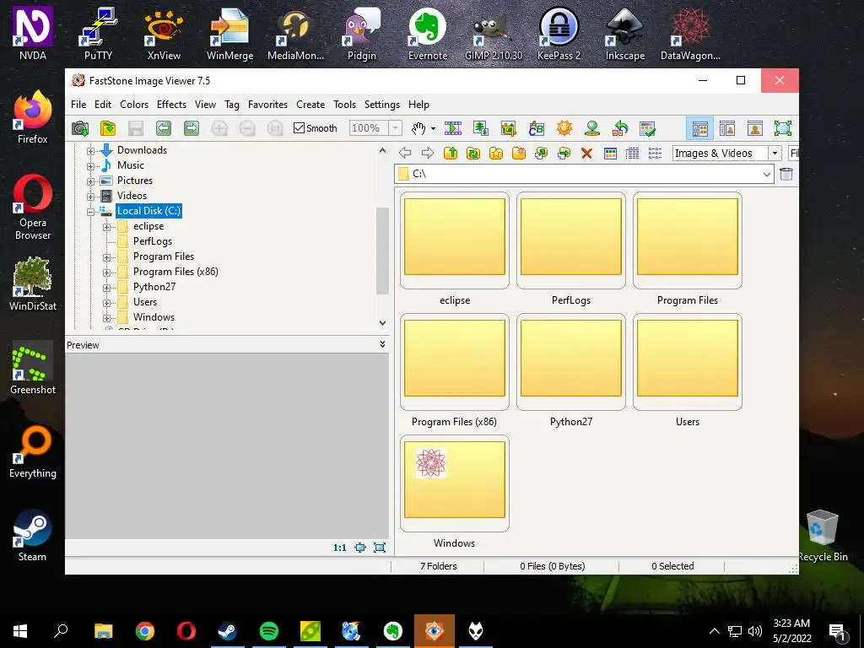864x648 pixels.
Task: Expand the eclipse folder tree node
Action: pyautogui.click(x=107, y=227)
